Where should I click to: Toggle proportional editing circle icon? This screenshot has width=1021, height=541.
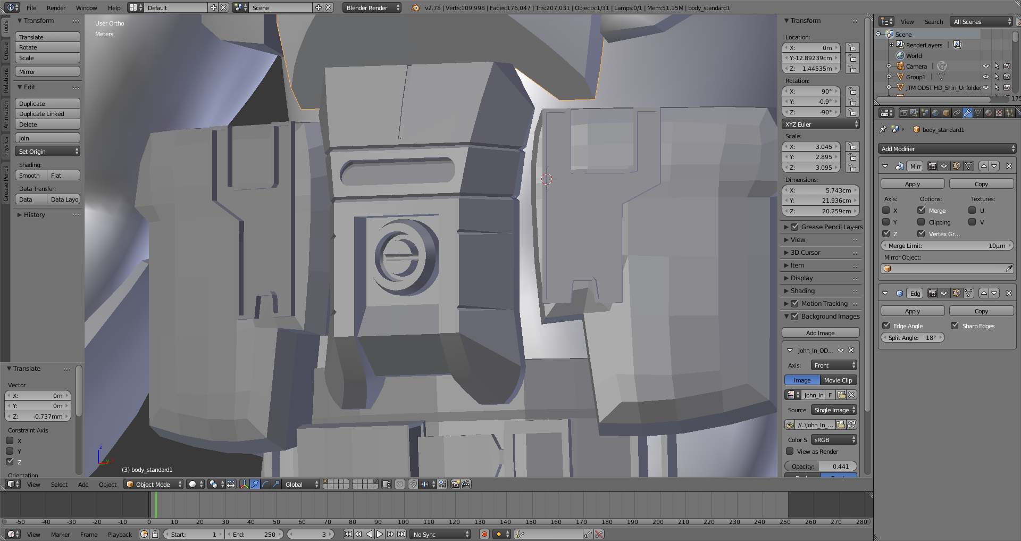coord(399,484)
